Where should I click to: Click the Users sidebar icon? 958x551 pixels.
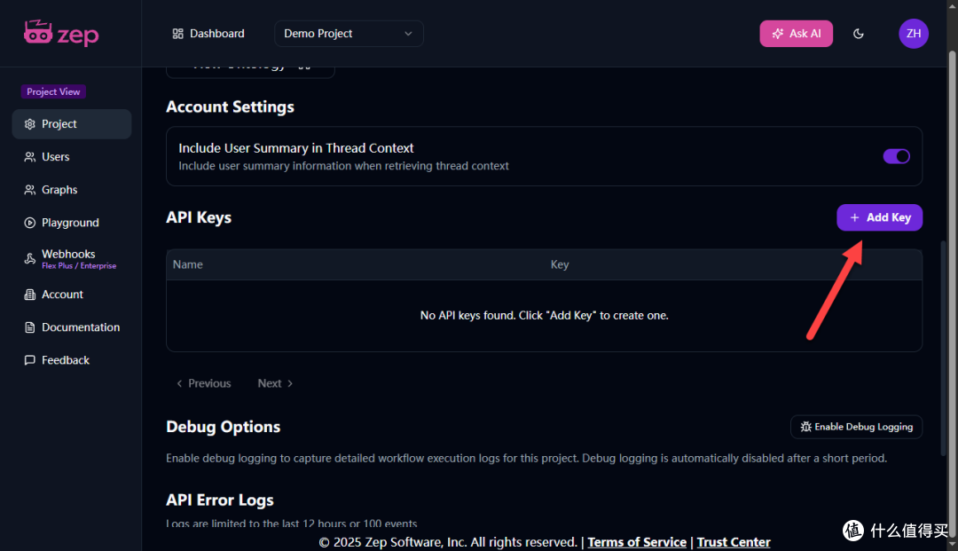(29, 157)
